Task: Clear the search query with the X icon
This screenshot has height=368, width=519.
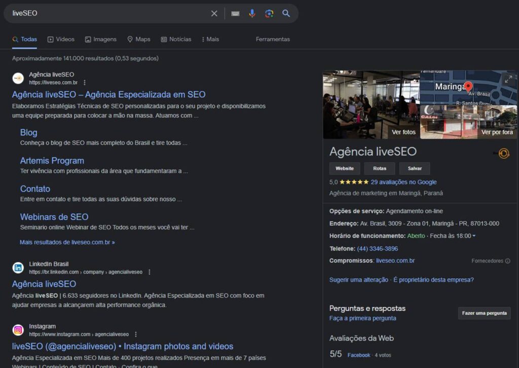Action: pyautogui.click(x=214, y=14)
